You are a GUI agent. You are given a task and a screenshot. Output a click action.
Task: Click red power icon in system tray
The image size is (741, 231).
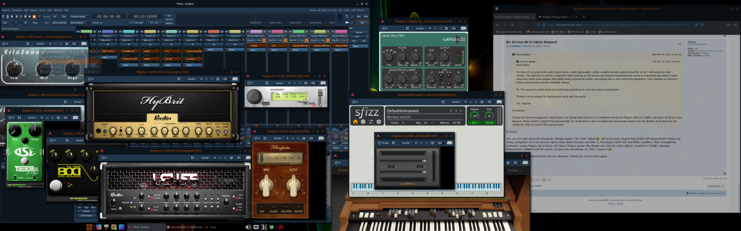[281, 227]
